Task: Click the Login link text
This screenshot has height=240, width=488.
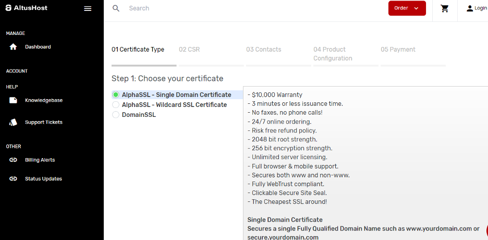Action: [x=481, y=8]
